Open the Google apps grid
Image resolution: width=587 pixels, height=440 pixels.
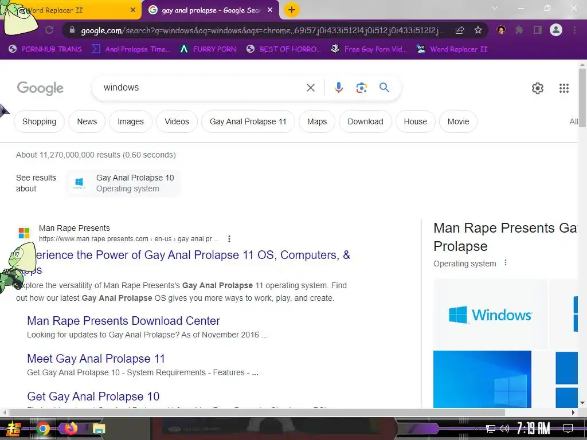tap(564, 88)
